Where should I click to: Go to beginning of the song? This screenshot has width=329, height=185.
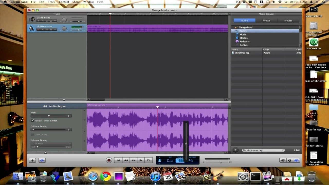pos(118,160)
